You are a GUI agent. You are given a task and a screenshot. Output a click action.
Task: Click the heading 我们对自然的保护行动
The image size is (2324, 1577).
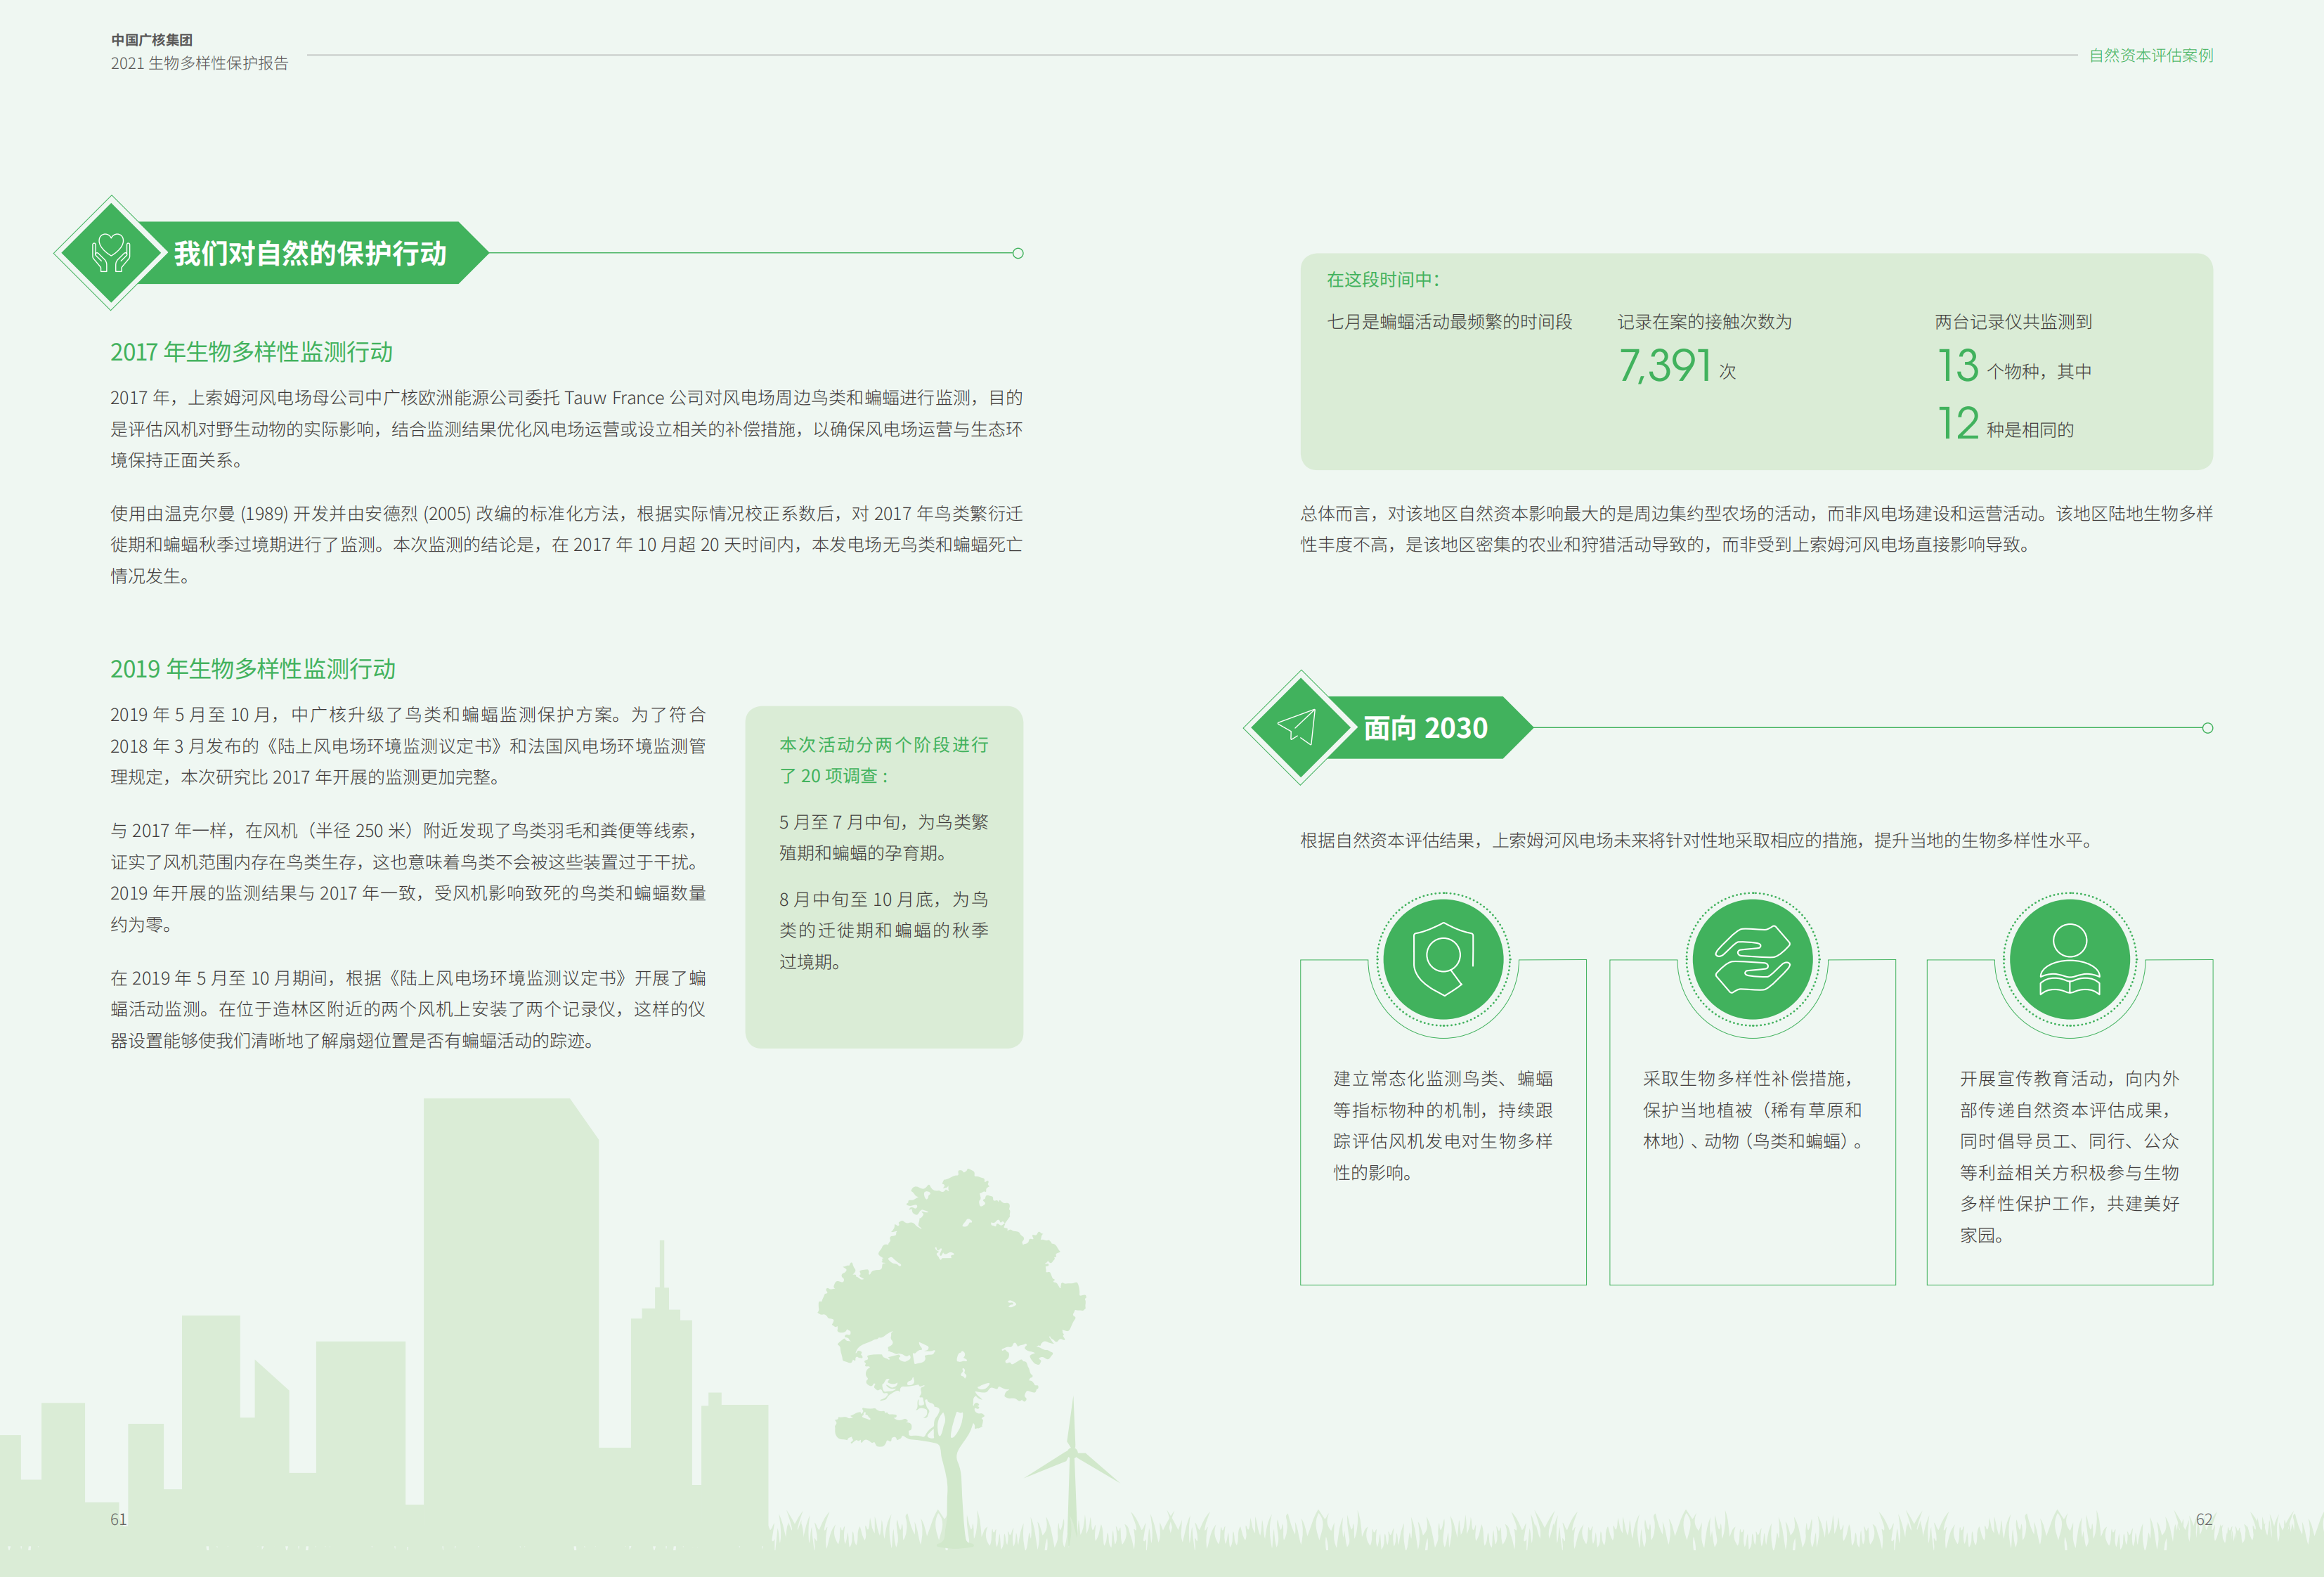(310, 253)
